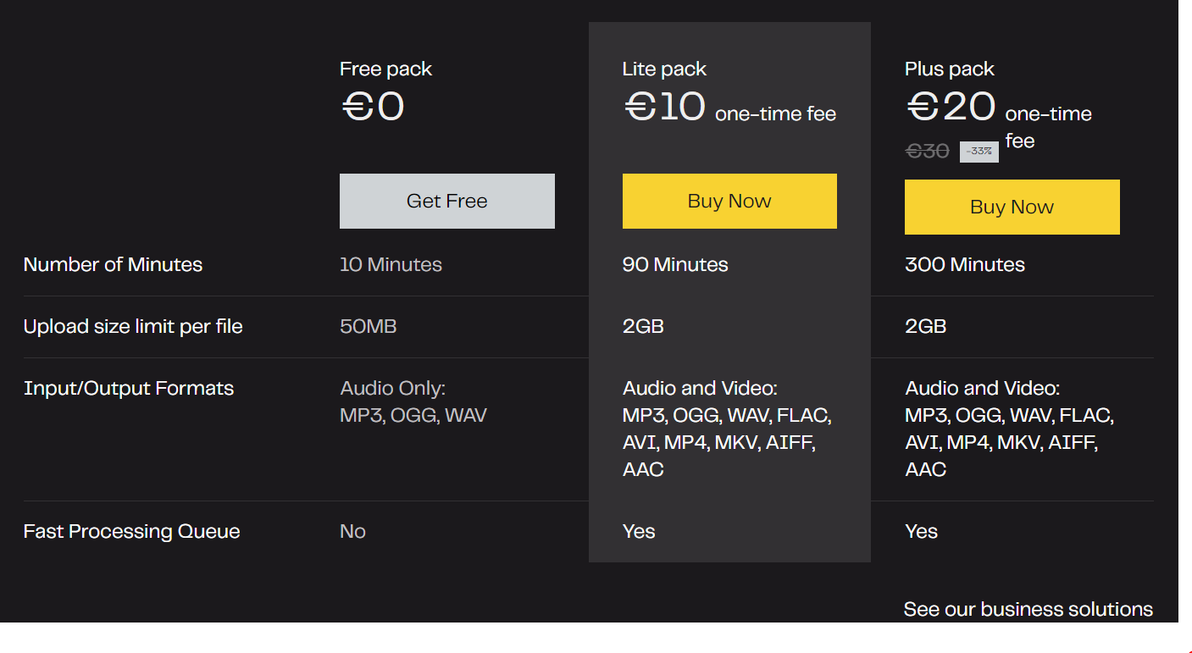Viewport: 1192px width, 653px height.
Task: Click the Number of Minutes row label
Action: click(x=113, y=264)
